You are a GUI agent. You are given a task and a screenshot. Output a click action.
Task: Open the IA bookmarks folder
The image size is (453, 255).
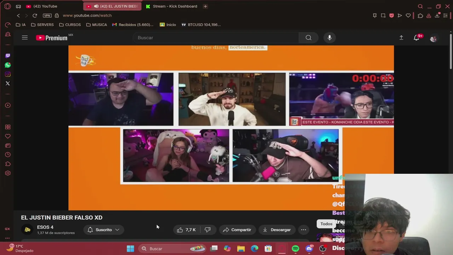pyautogui.click(x=21, y=25)
